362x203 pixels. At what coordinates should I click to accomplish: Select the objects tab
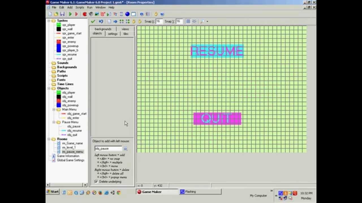click(97, 34)
